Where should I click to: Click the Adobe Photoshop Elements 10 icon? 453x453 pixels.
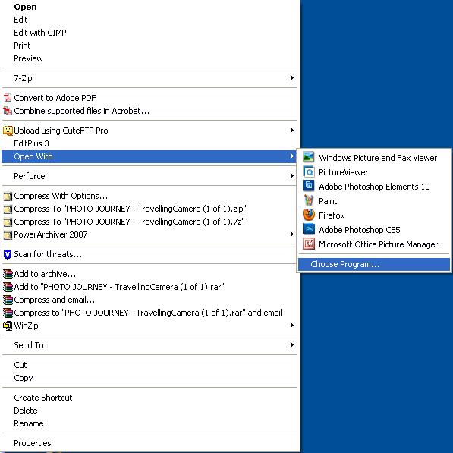[309, 186]
